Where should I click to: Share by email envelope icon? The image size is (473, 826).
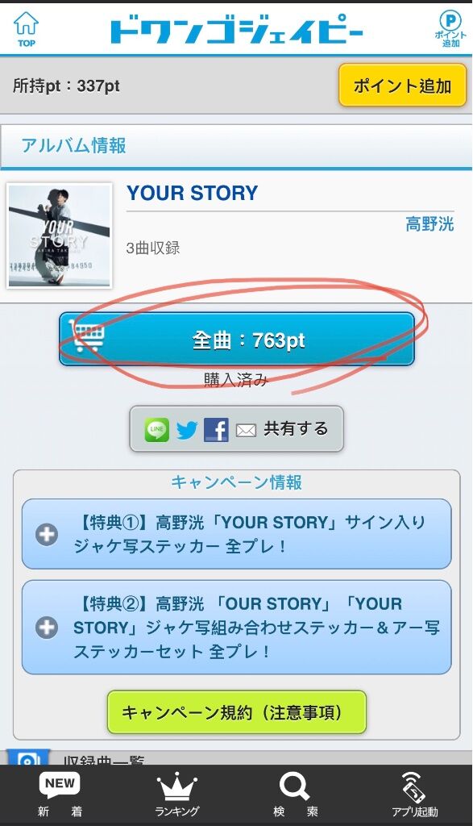pos(246,431)
